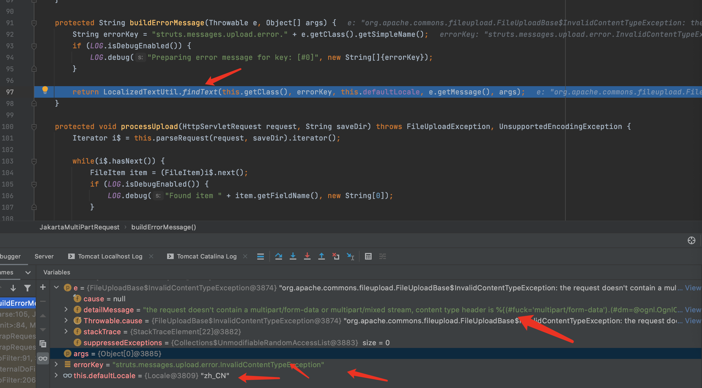Open the Tomcat Localhost Log tab

tap(110, 256)
